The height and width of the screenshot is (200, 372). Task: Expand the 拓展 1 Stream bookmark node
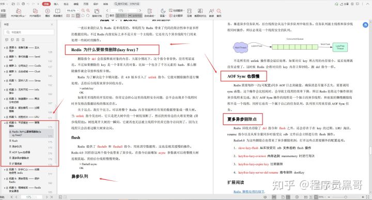click(x=5, y=81)
